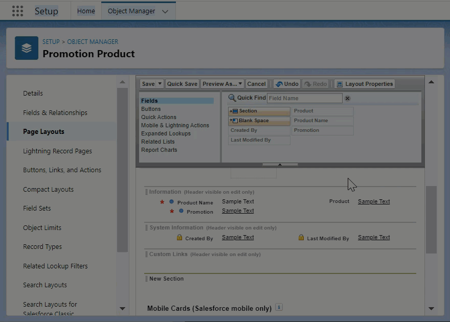Switch to the Home tab

(x=86, y=11)
